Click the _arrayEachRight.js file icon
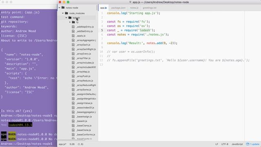 [x=73, y=49]
